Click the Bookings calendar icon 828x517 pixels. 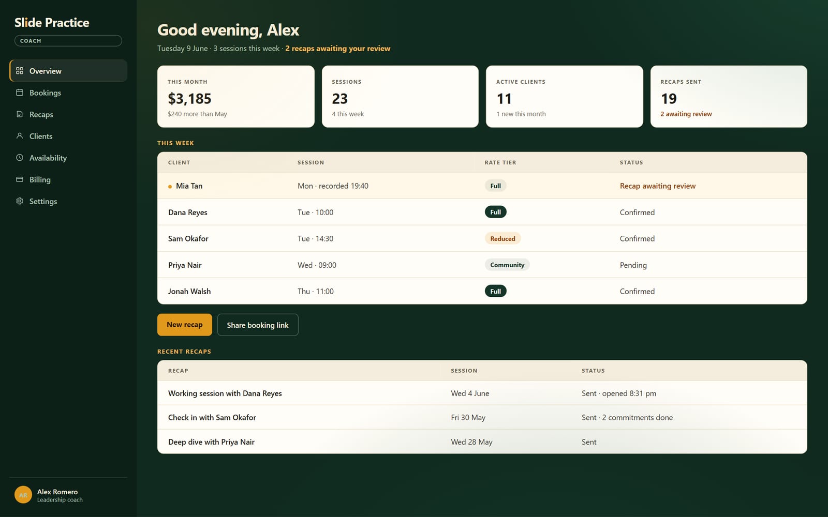click(x=20, y=93)
